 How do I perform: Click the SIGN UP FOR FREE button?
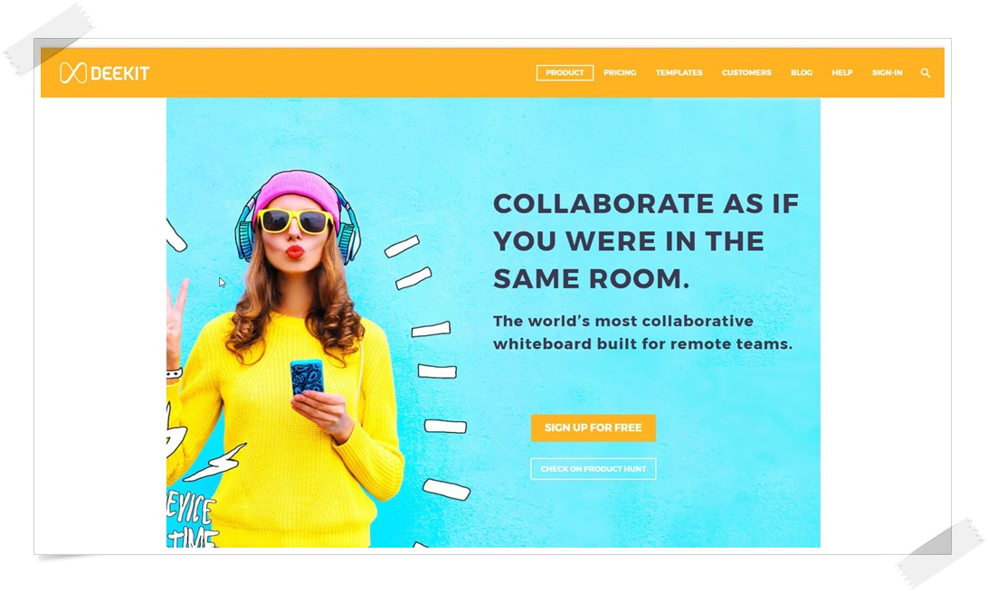[593, 428]
